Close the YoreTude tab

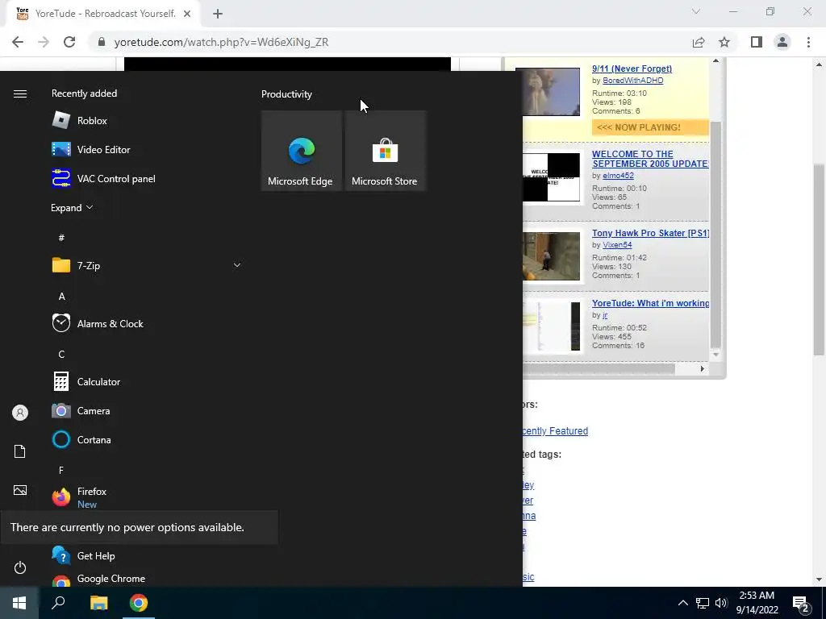tap(187, 14)
